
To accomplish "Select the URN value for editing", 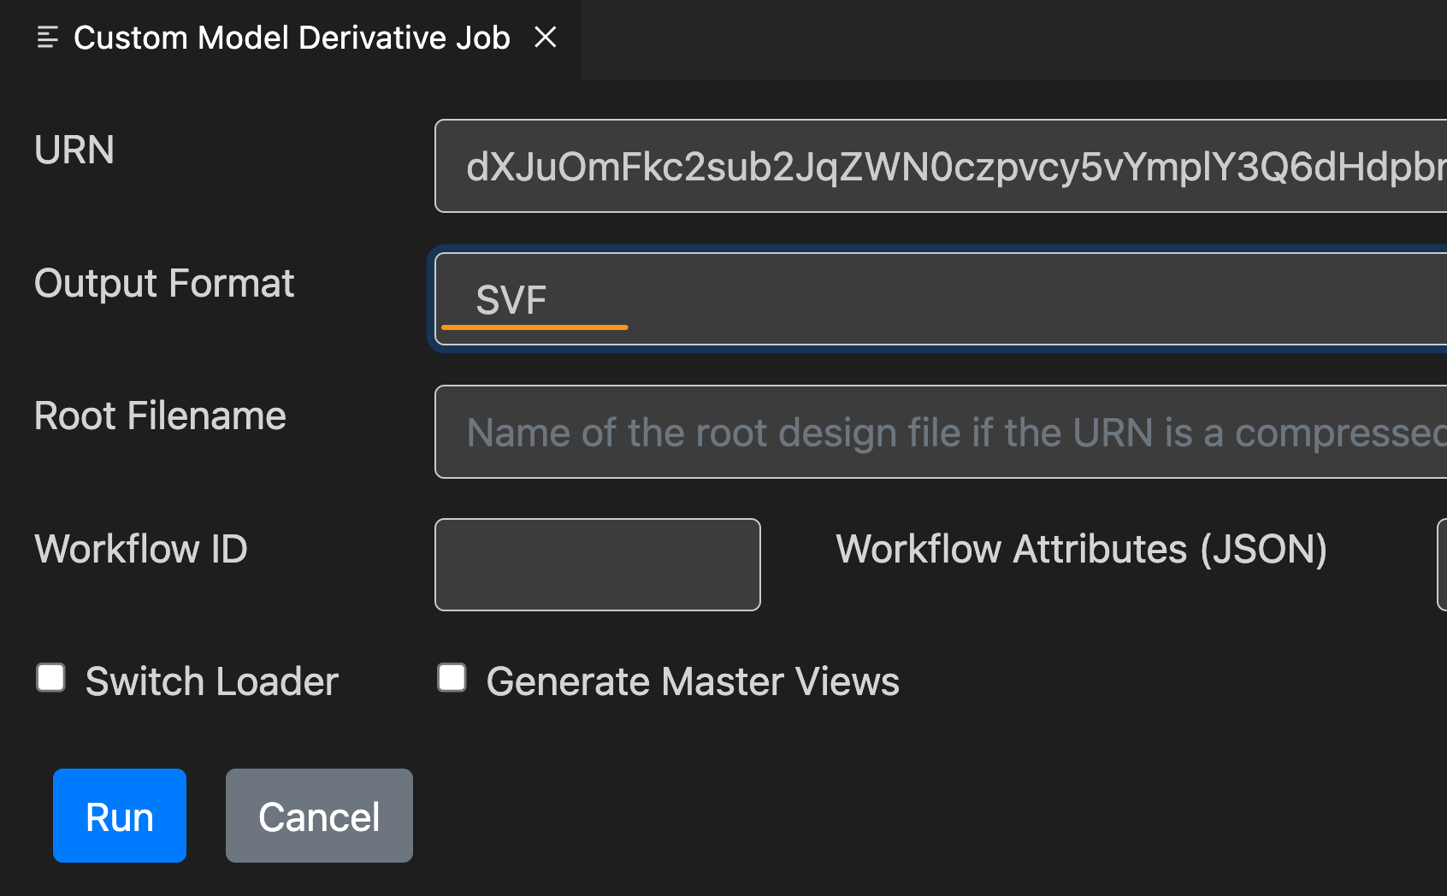I will [855, 166].
